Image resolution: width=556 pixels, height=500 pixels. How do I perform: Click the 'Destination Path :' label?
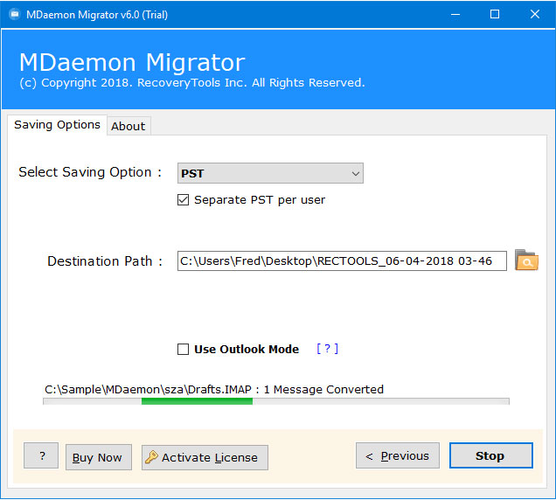(x=105, y=261)
